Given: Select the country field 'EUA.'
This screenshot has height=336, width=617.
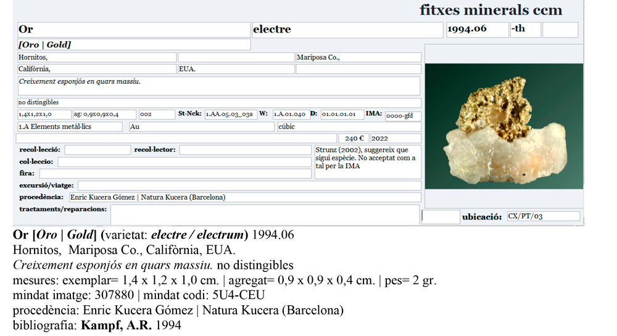Looking at the screenshot, I should [235, 69].
